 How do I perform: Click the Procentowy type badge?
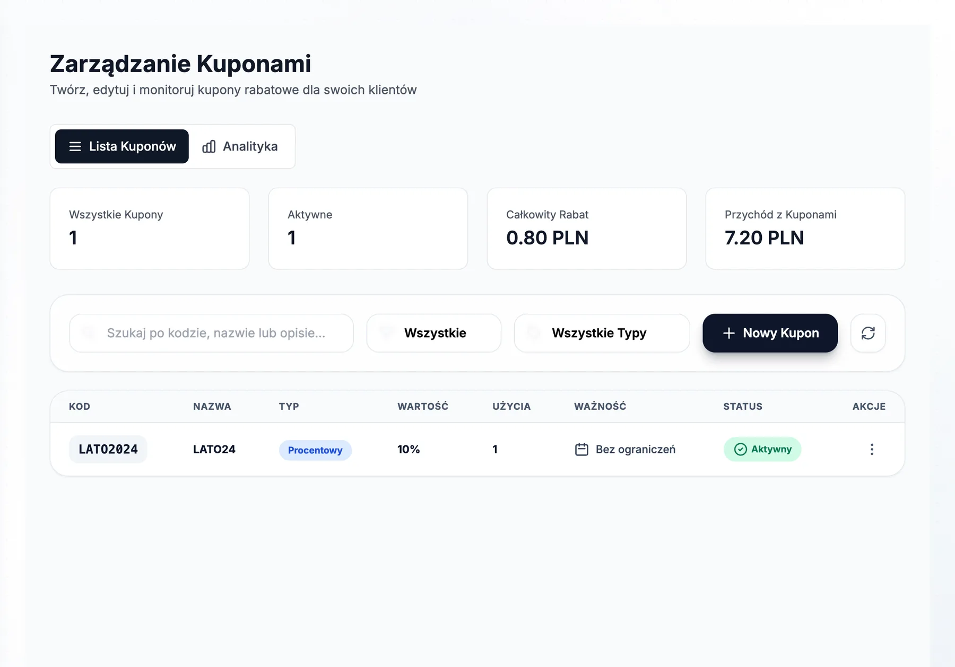[x=315, y=450]
